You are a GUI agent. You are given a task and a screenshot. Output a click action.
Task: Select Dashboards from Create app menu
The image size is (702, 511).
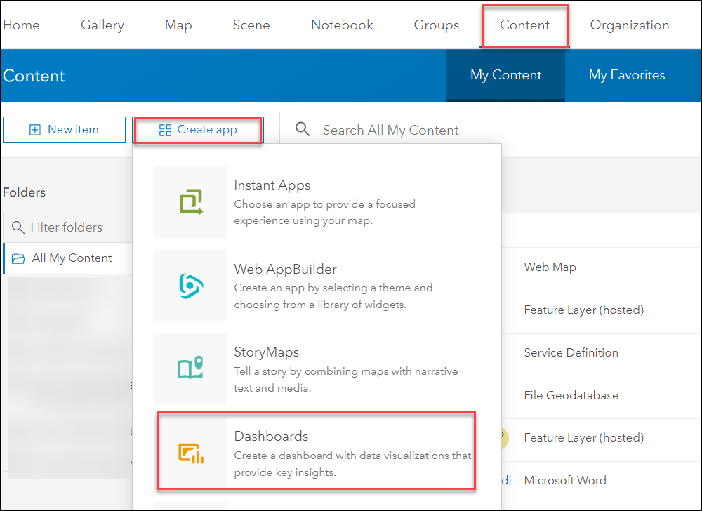(x=316, y=451)
